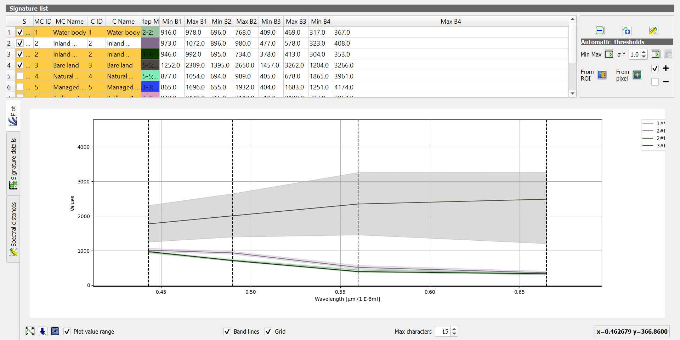Click the calculate spectral distances icon in top toolbar
The image size is (680, 340).
pos(653,31)
